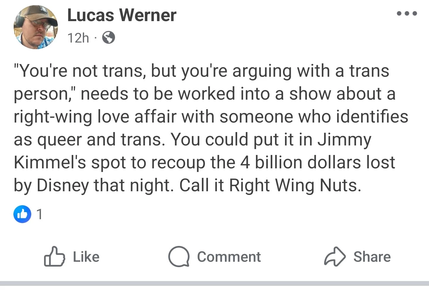
Task: Click the globe public privacy icon
Action: (x=109, y=38)
